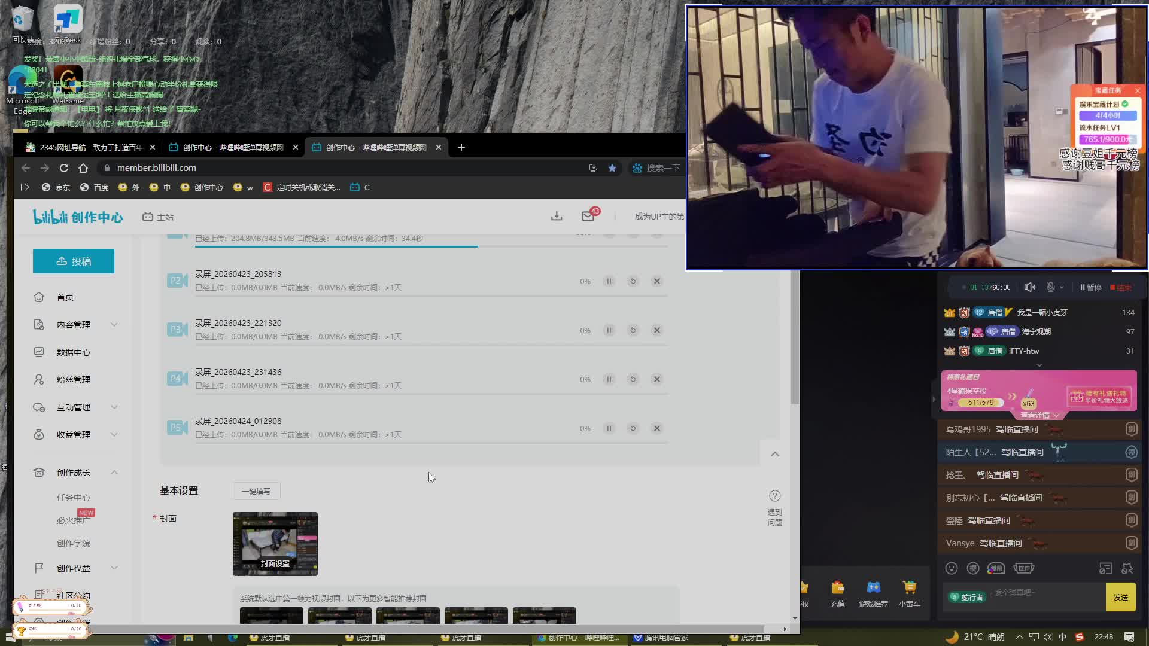Screen dimensions: 1149x646
Task: Toggle the live stream microphone
Action: [x=1050, y=287]
